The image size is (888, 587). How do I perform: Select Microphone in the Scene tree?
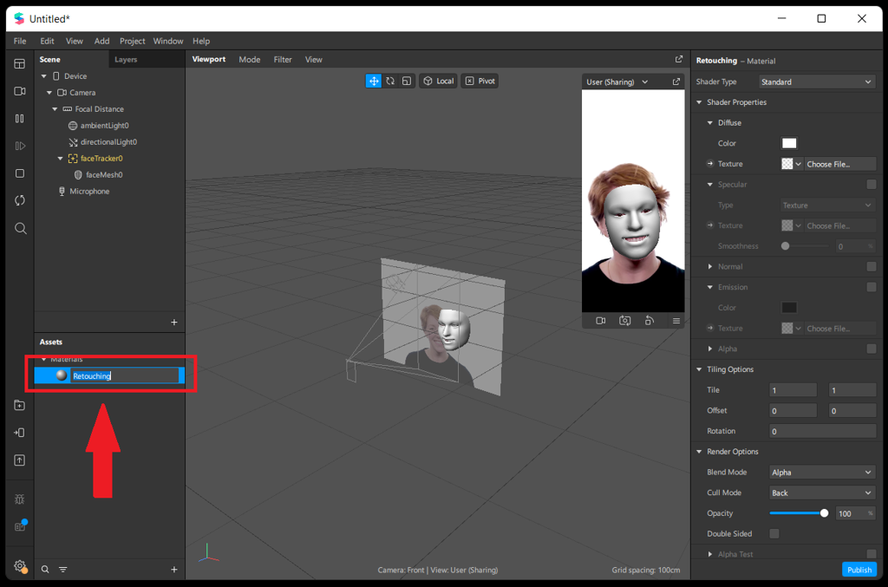tap(89, 192)
